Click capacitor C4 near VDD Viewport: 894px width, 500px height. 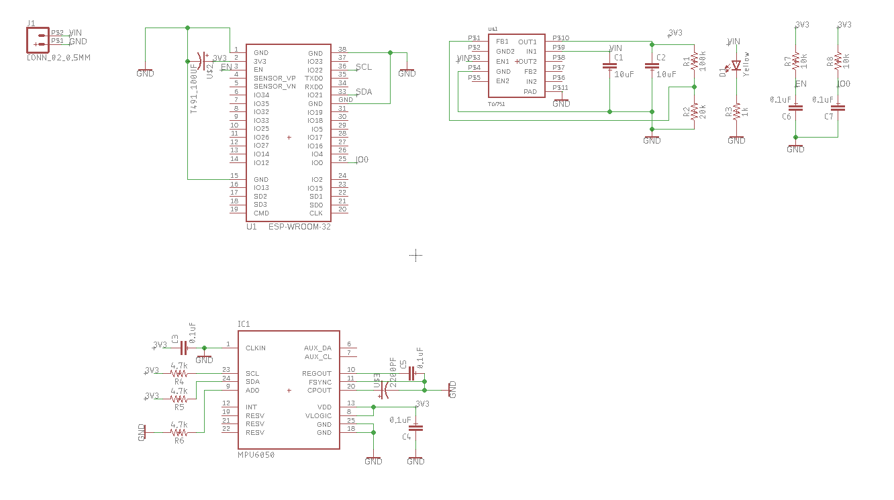point(416,428)
